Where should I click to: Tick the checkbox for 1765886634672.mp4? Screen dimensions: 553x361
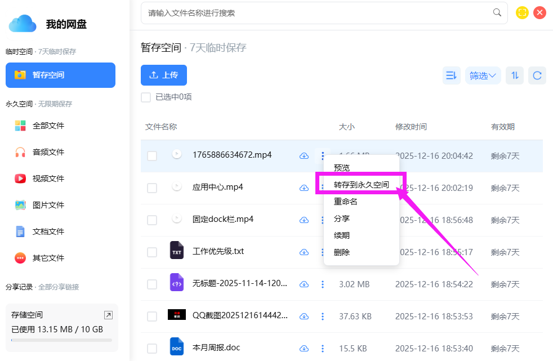click(x=152, y=156)
